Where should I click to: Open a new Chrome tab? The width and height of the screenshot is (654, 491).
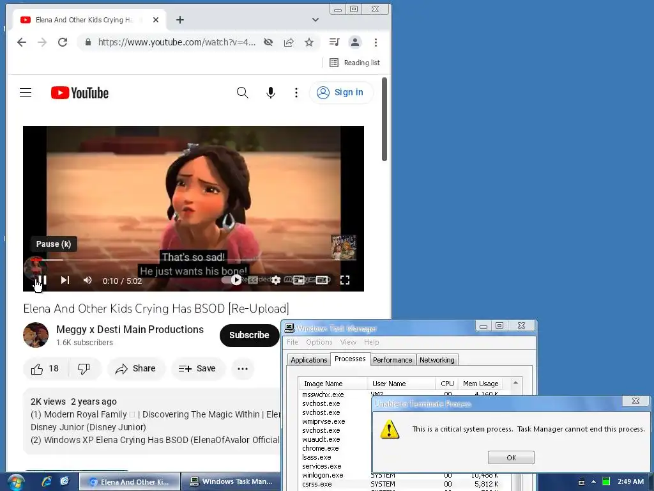(179, 20)
